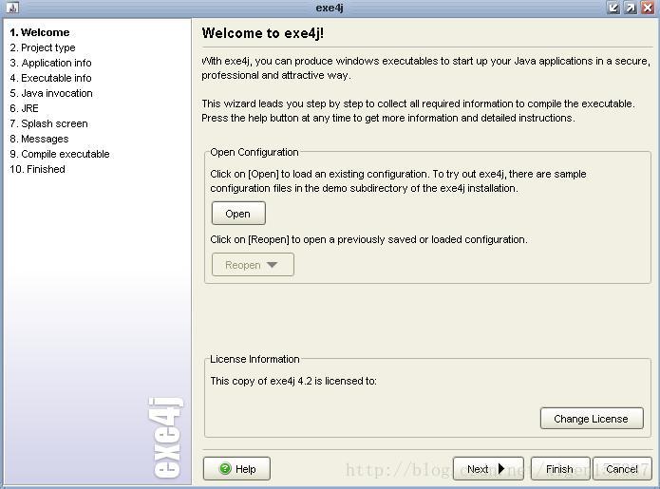Open the Compile executable step

pos(59,154)
